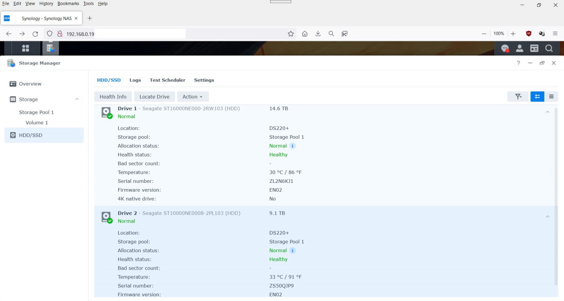The image size is (564, 301).
Task: Open the Action dropdown menu
Action: tap(193, 97)
